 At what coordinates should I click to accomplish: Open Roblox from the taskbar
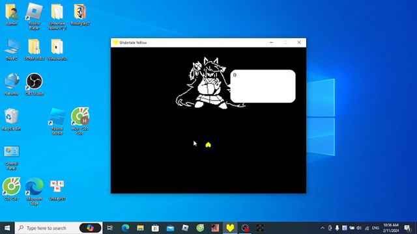coord(185,228)
